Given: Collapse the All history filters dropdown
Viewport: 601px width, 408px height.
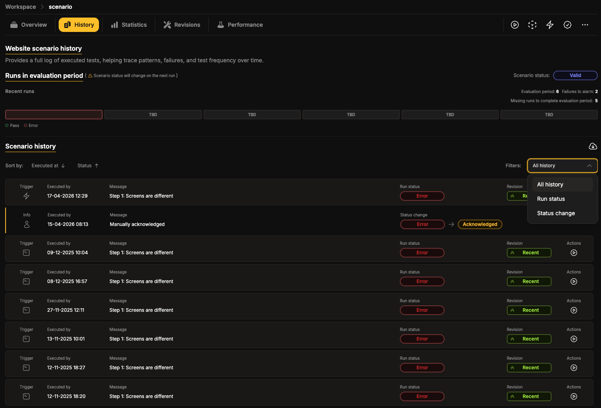Looking at the screenshot, I should 562,166.
